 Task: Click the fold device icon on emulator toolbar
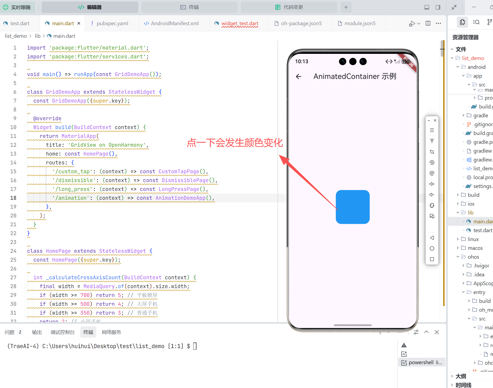pyautogui.click(x=432, y=216)
